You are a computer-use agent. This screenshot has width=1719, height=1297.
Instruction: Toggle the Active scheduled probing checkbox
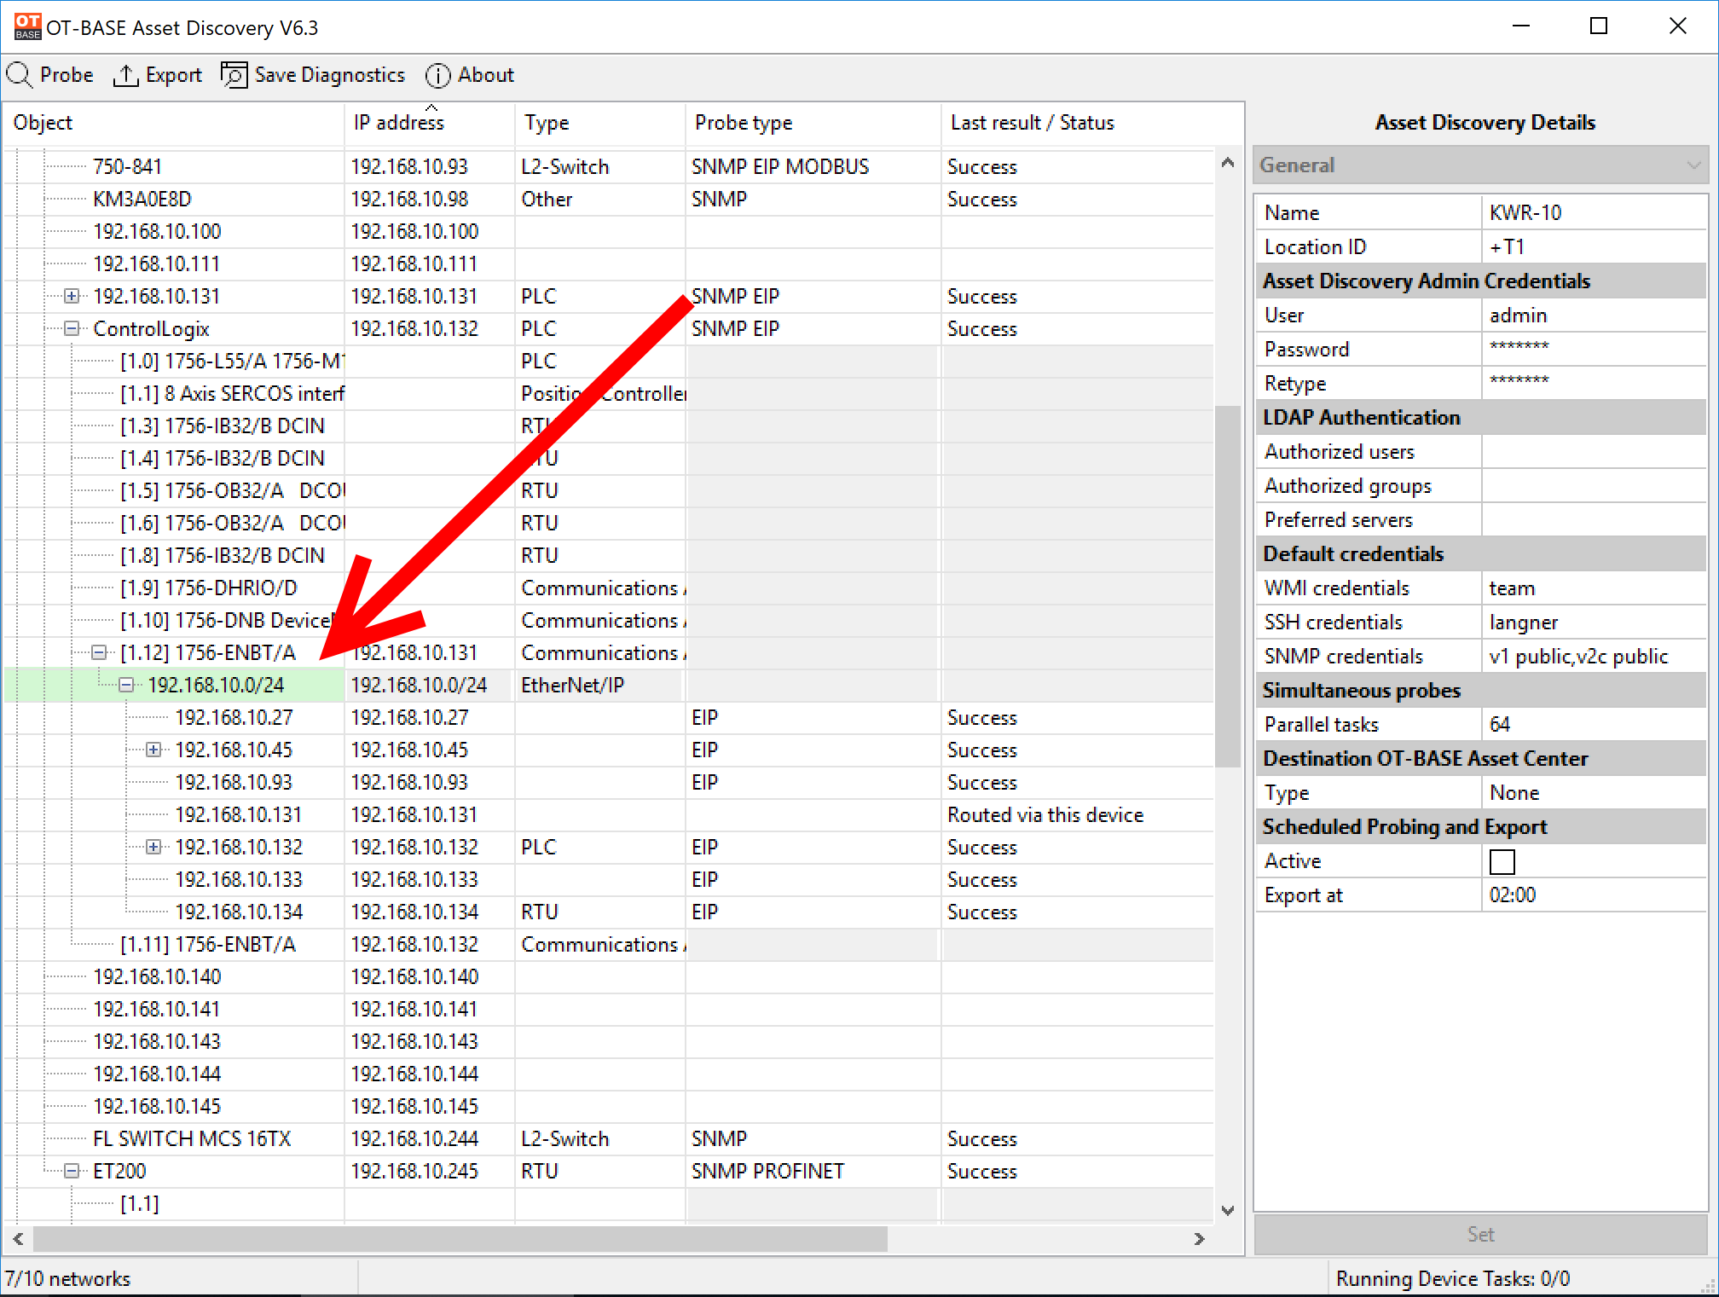pos(1502,861)
